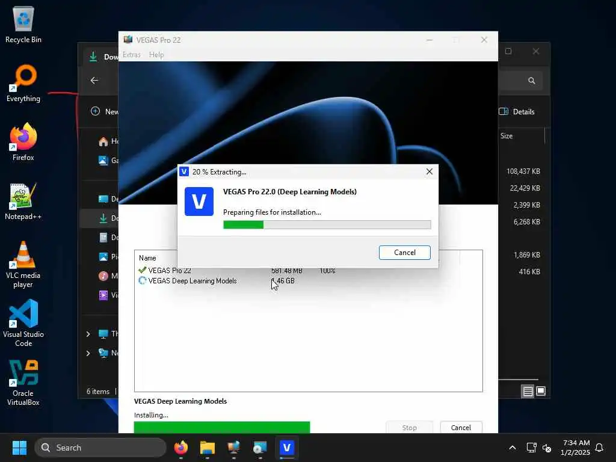The image size is (616, 462).
Task: Open Pictures in Explorer navigation pane
Action: [x=108, y=256]
